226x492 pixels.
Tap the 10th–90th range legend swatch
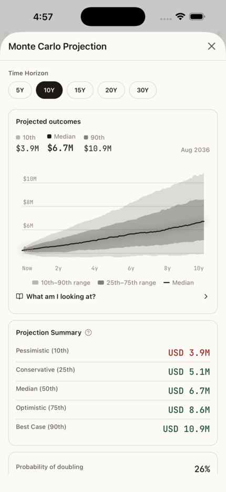pyautogui.click(x=35, y=283)
